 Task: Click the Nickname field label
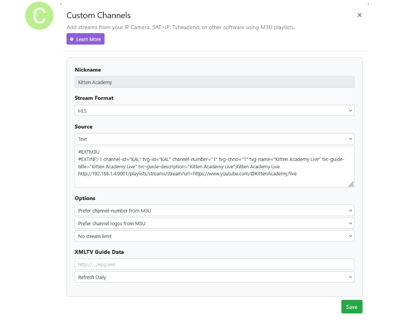tap(88, 70)
